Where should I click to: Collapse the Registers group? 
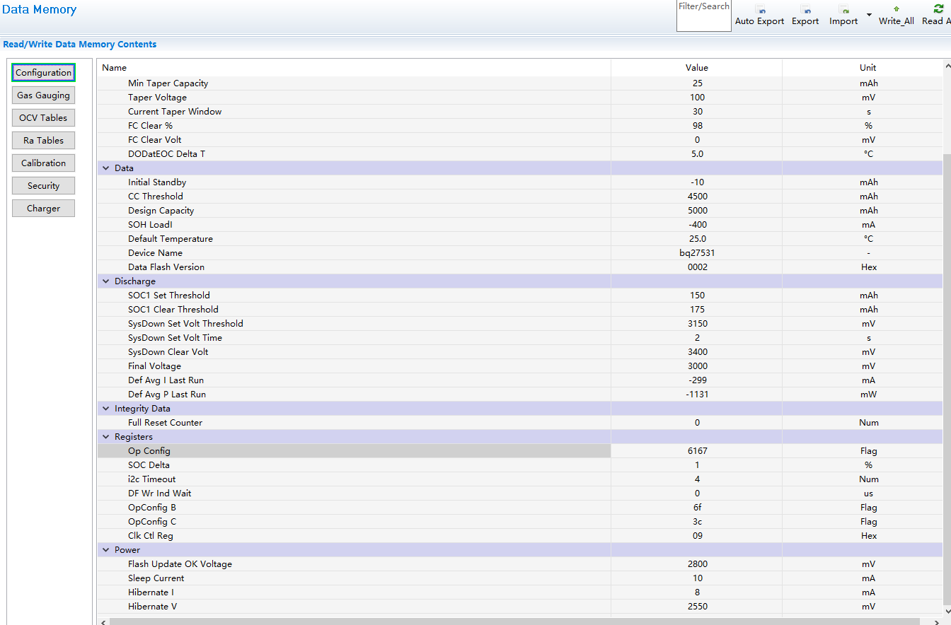(106, 437)
